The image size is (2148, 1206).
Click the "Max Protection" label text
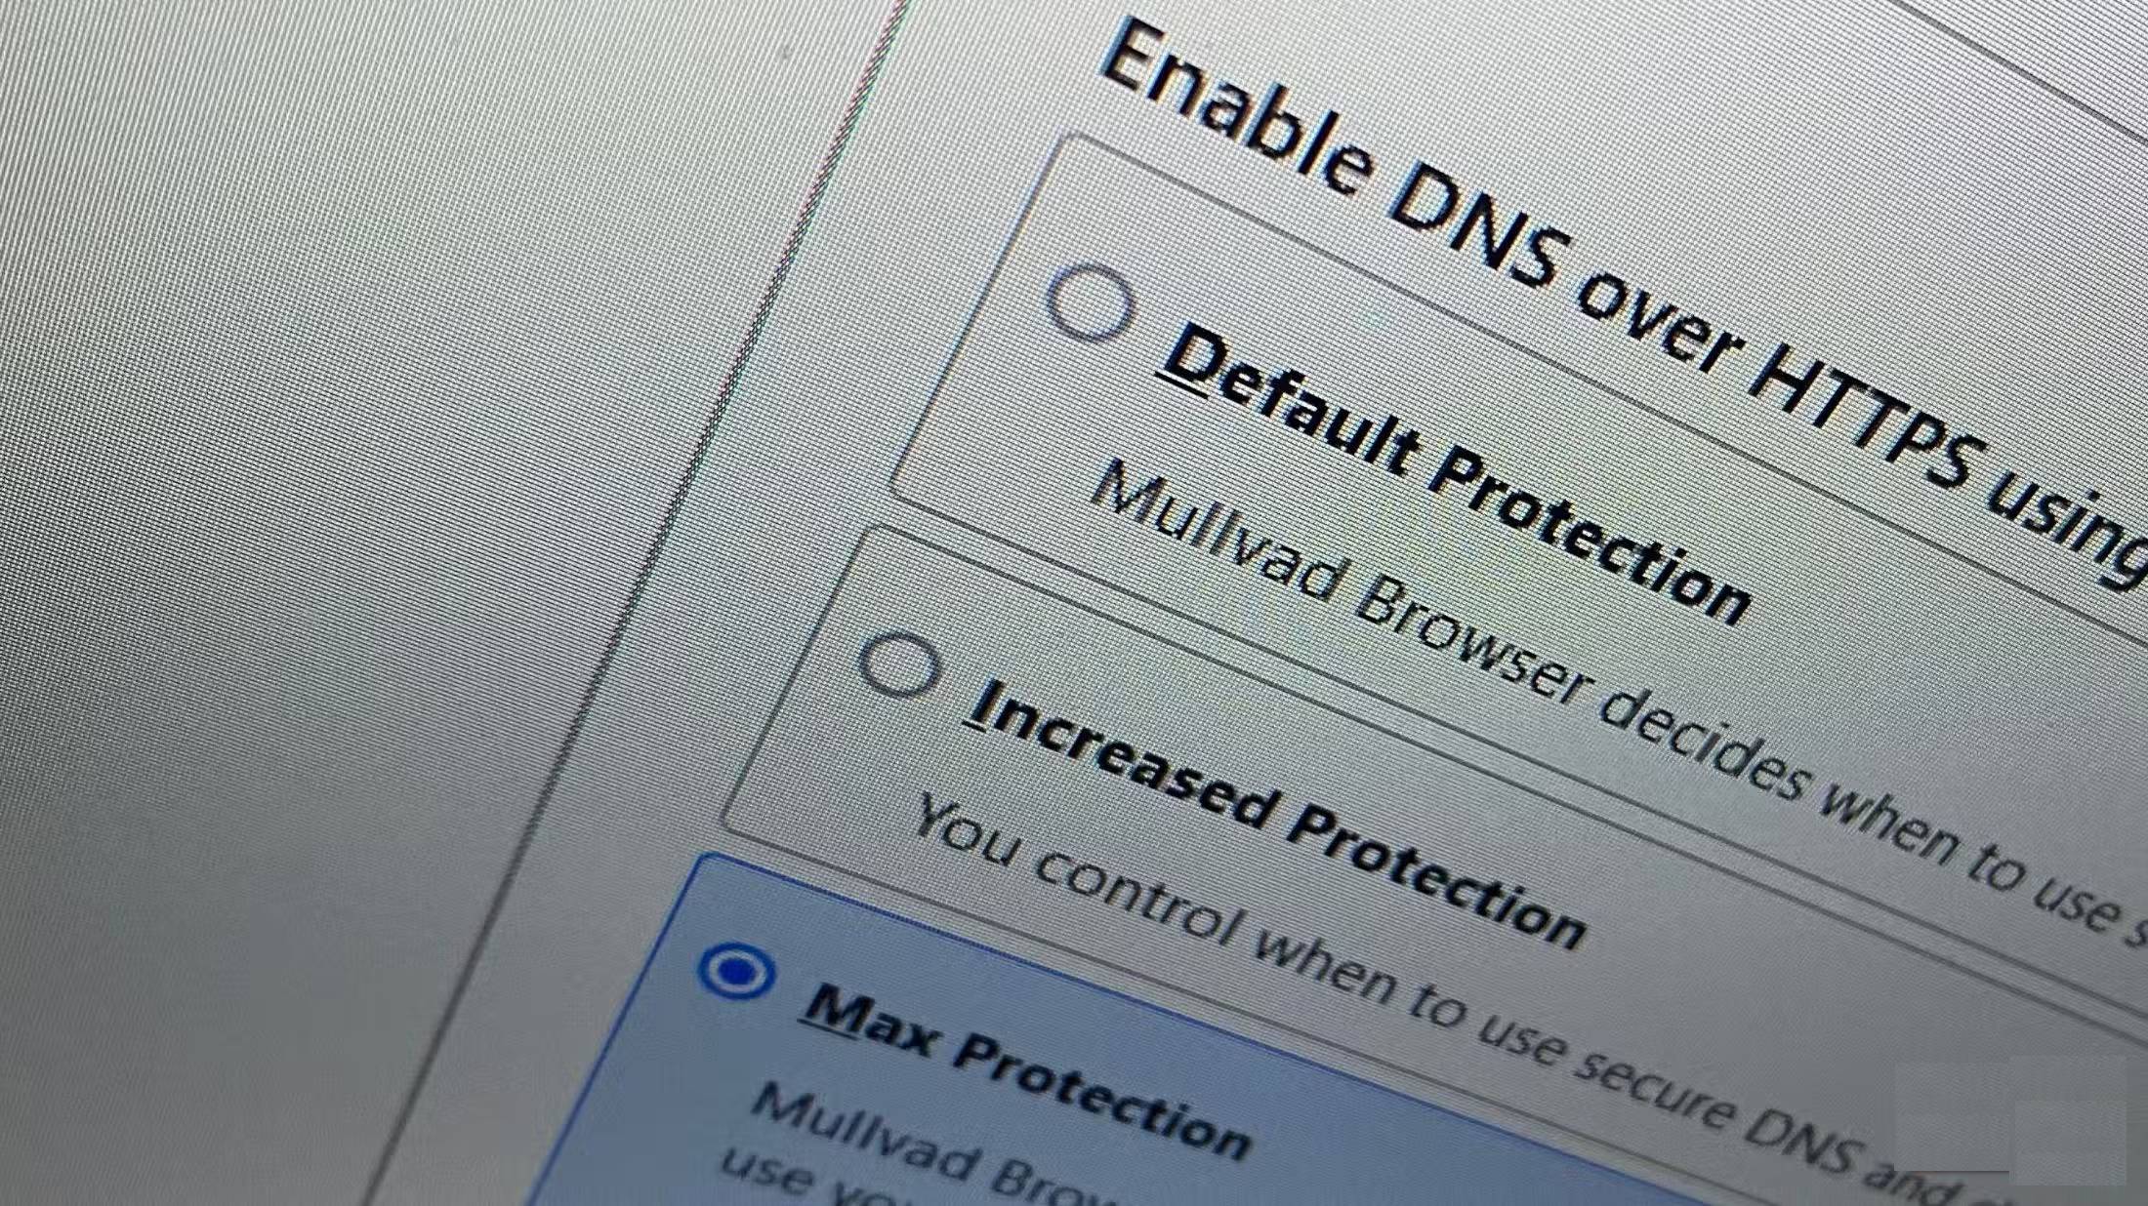pos(1025,1070)
